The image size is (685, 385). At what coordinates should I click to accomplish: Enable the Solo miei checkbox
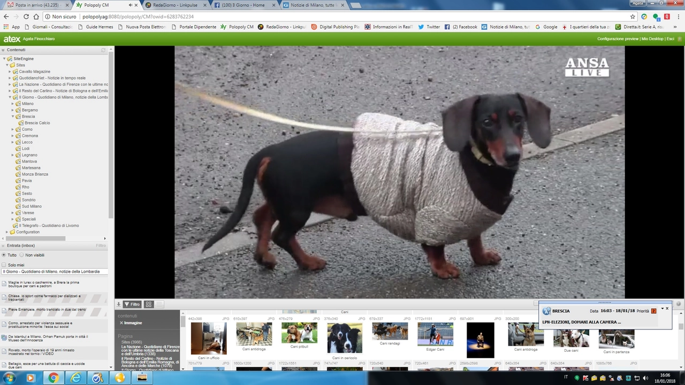click(x=4, y=265)
